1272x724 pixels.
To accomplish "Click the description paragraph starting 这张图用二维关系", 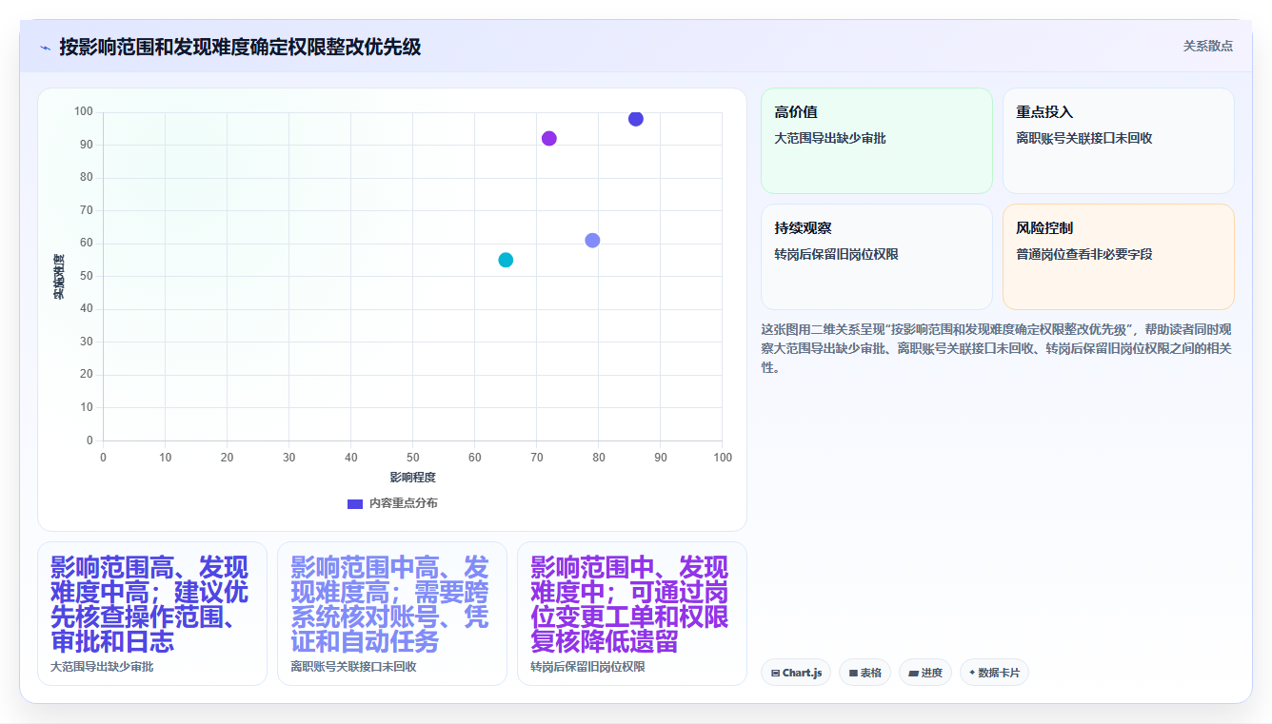I will (x=997, y=348).
